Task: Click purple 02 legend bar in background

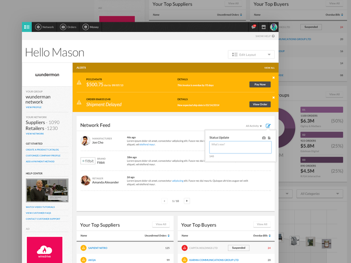Action: [322, 135]
